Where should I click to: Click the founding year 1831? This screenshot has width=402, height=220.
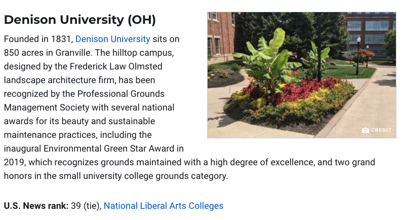click(61, 39)
